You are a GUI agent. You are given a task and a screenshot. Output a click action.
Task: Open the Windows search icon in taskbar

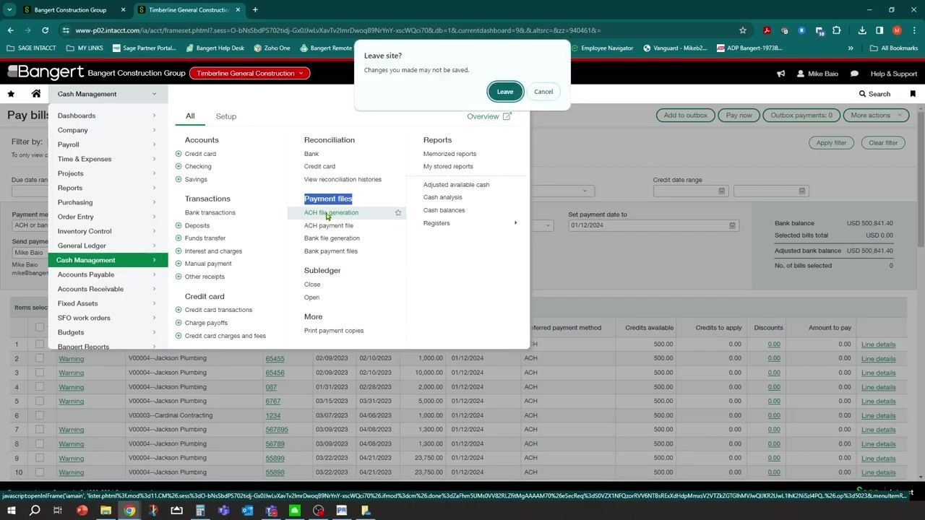click(34, 510)
